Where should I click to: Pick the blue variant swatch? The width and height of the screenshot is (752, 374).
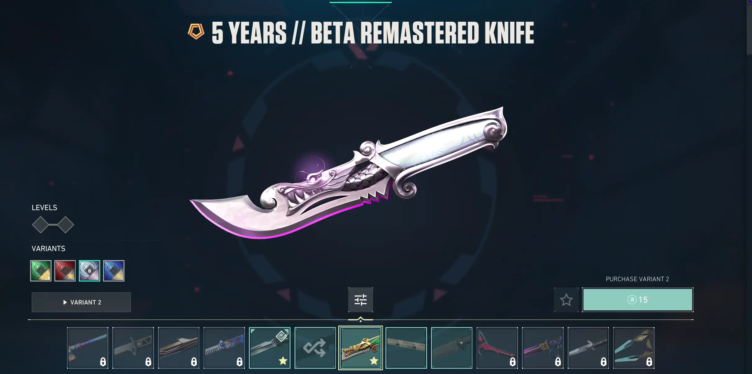tap(114, 271)
